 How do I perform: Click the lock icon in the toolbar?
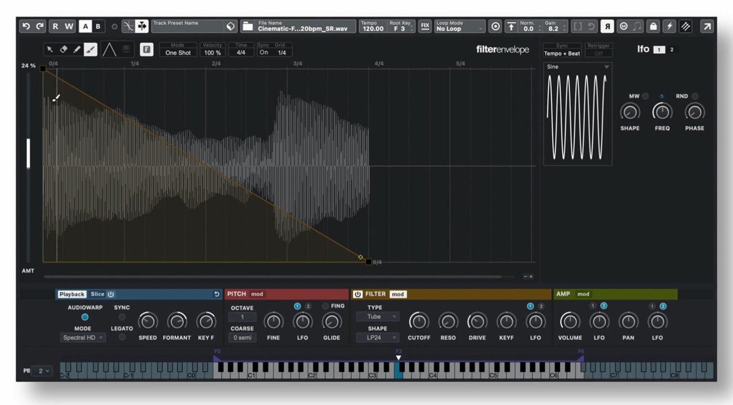(x=653, y=26)
